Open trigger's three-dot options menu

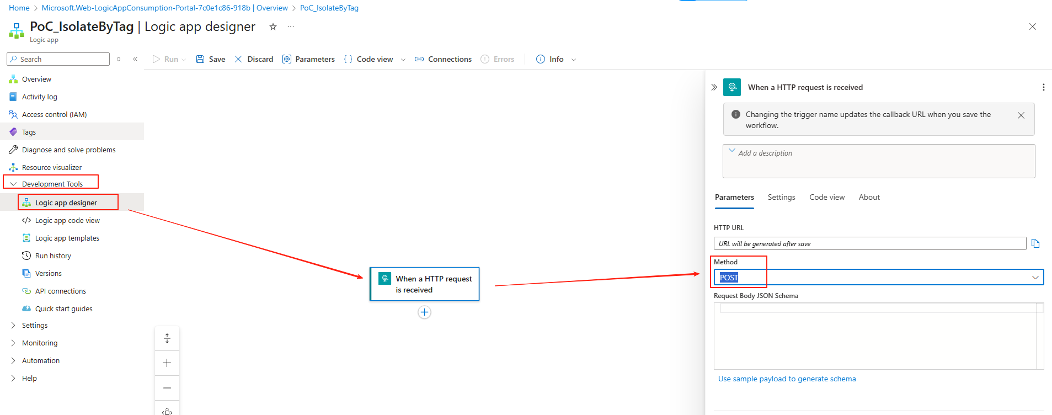pyautogui.click(x=1043, y=87)
